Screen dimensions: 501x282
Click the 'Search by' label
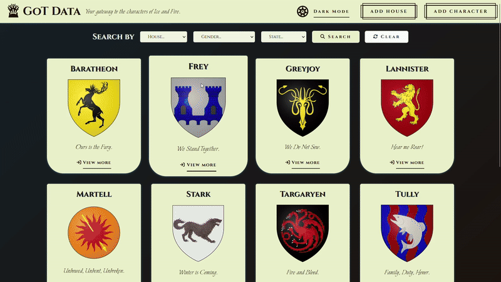[113, 37]
